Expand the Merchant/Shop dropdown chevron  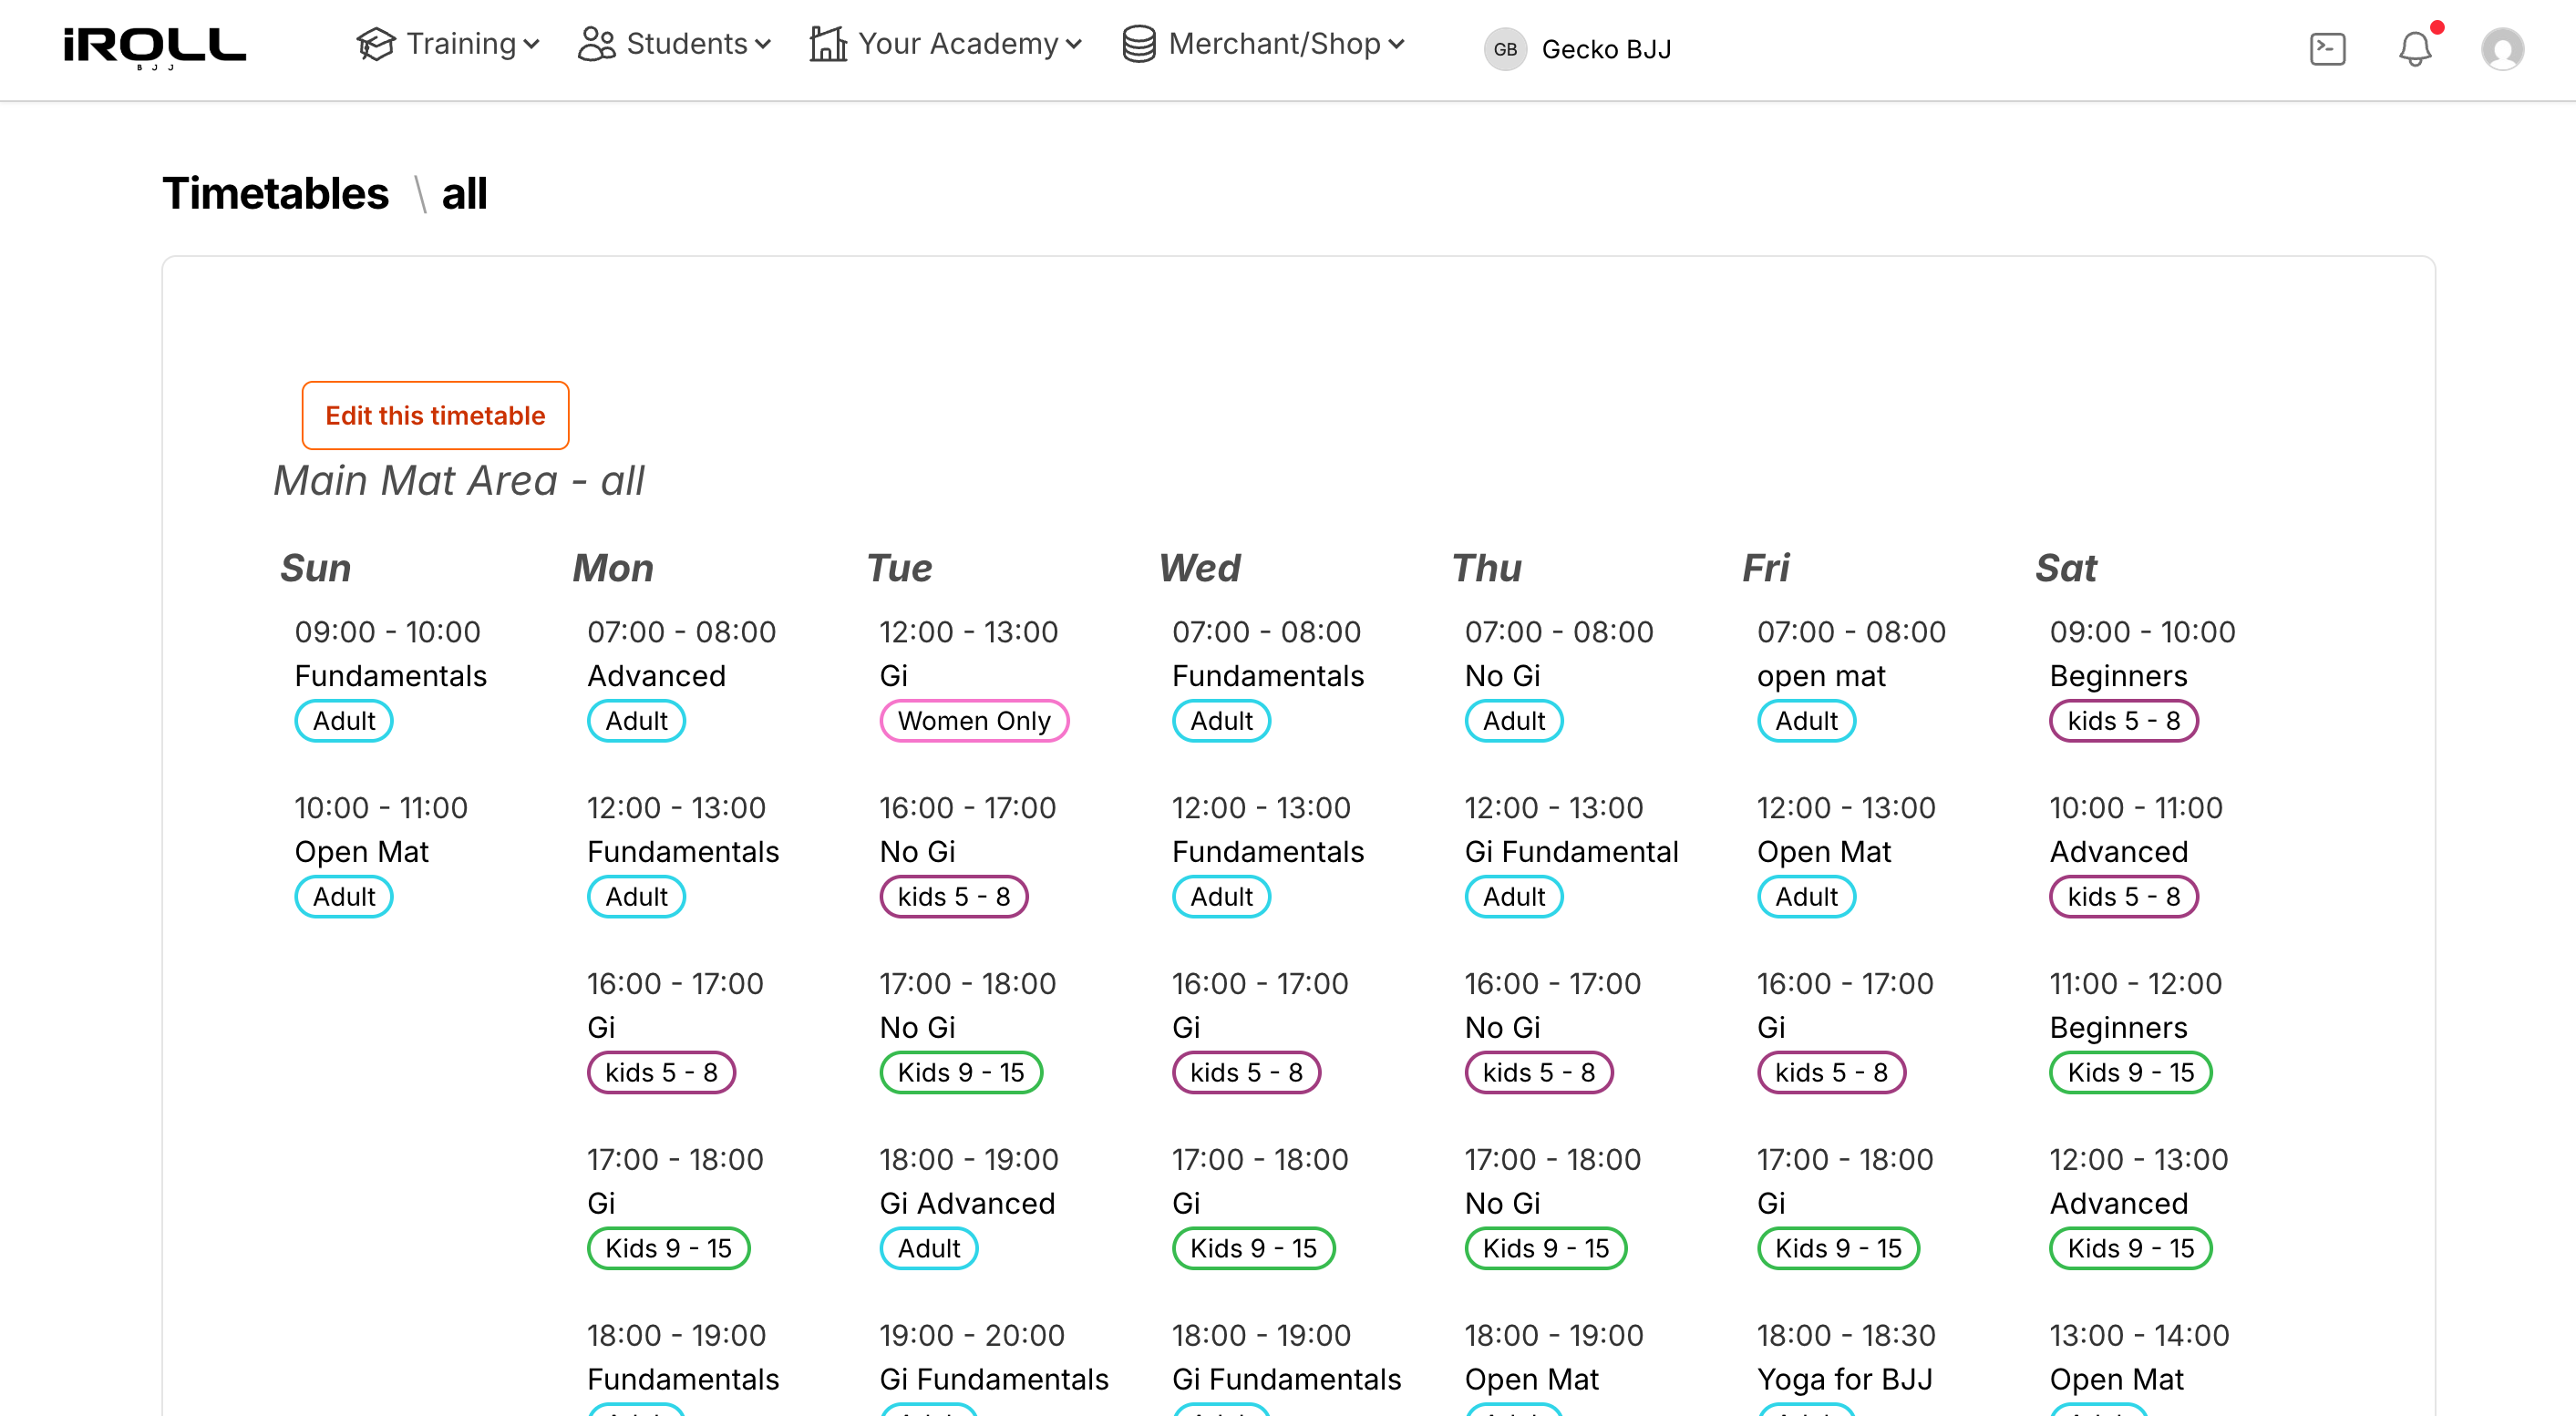pyautogui.click(x=1396, y=45)
